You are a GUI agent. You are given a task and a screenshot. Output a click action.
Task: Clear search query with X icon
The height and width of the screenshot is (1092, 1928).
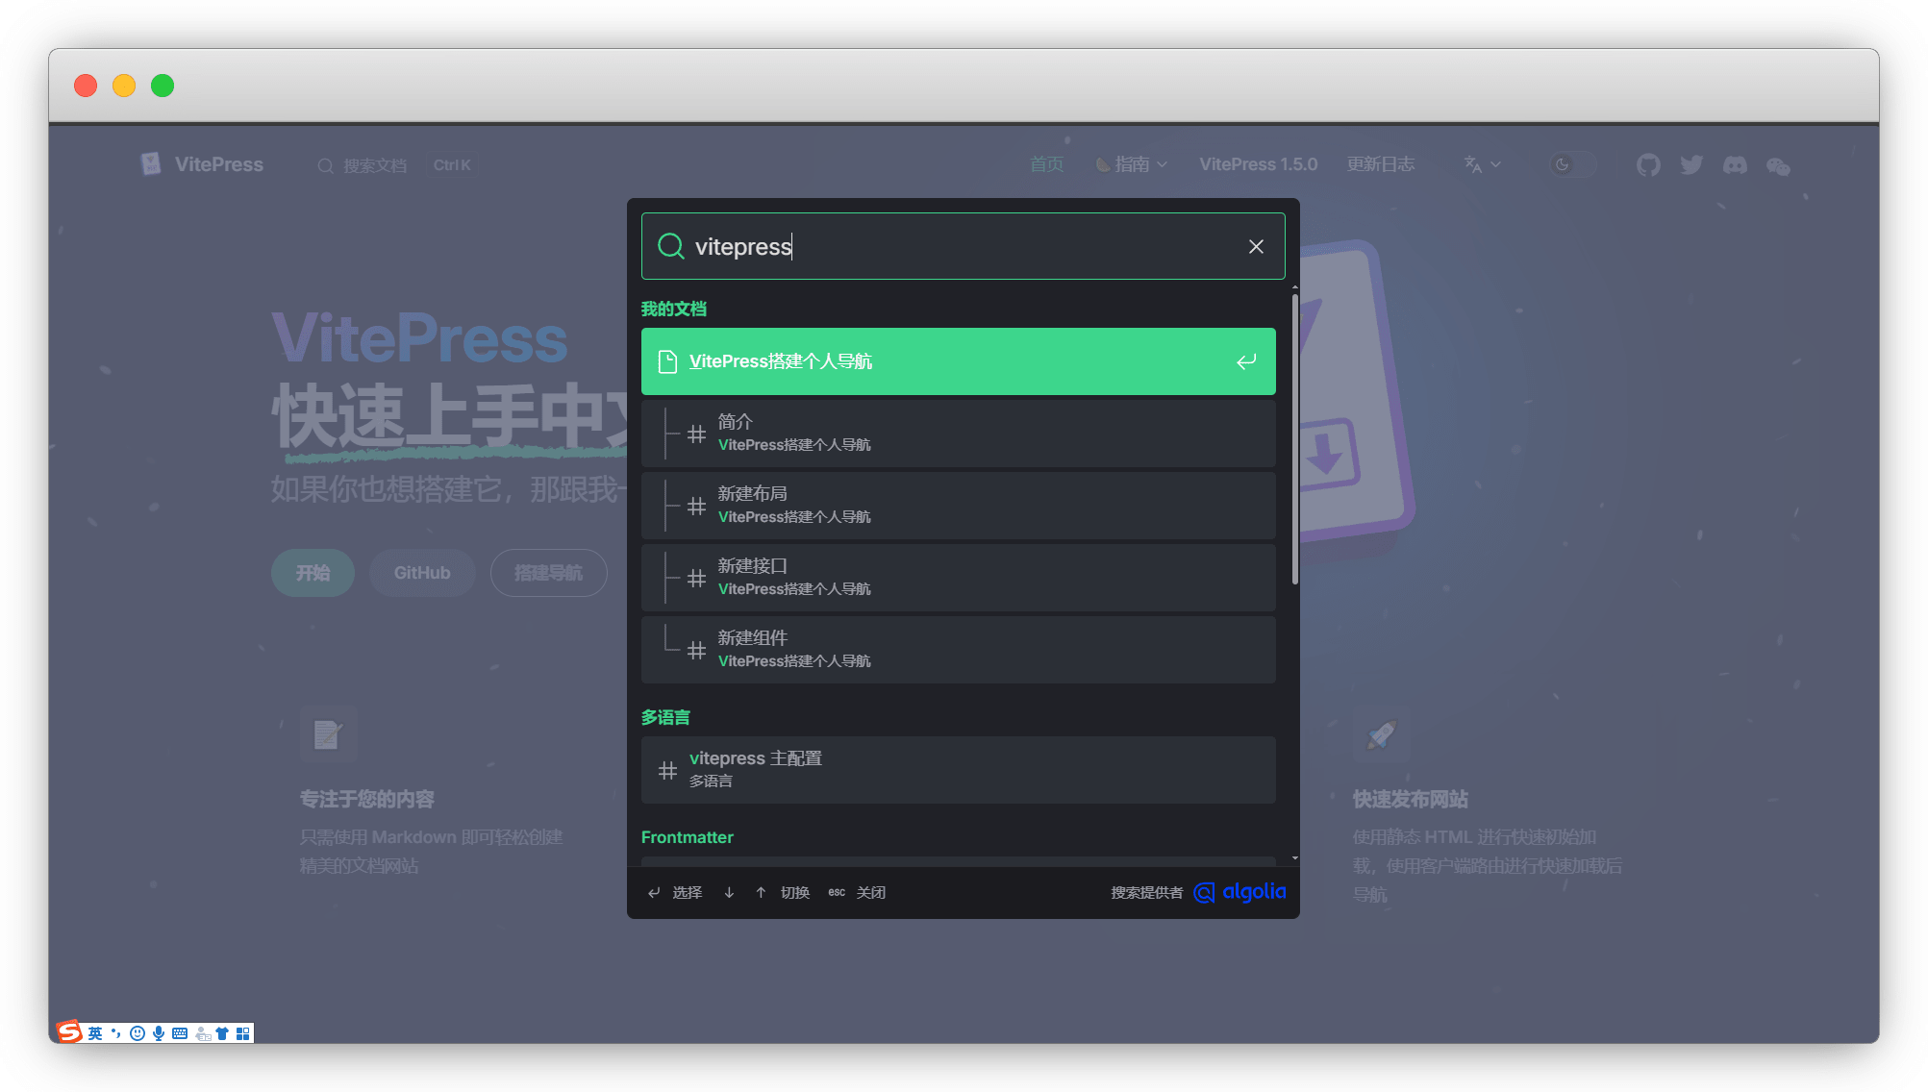1256,247
